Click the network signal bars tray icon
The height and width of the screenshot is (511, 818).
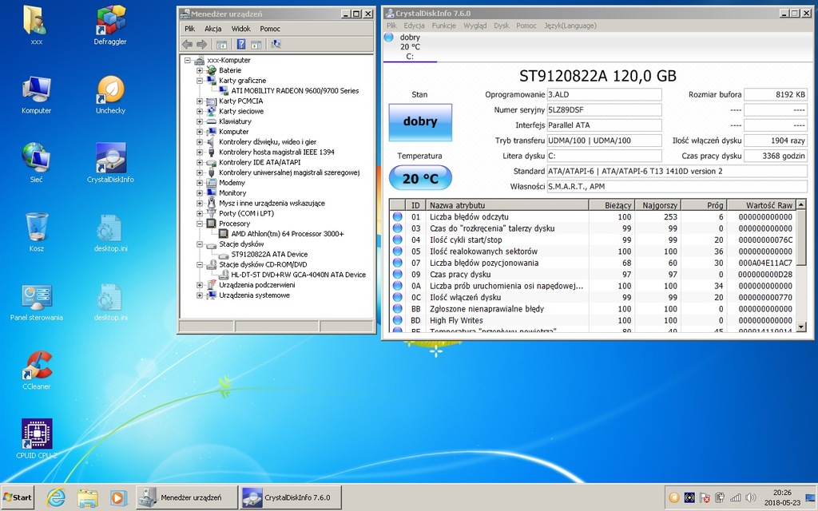(x=736, y=497)
